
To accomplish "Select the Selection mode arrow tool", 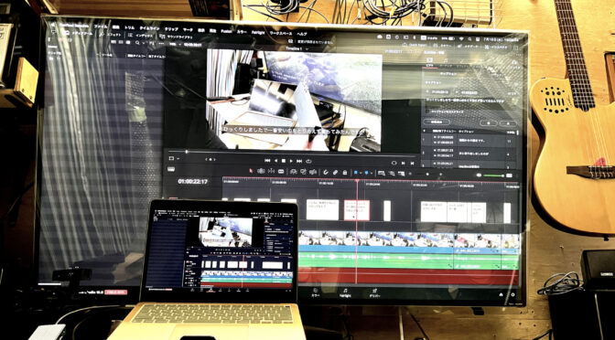I will click(251, 171).
